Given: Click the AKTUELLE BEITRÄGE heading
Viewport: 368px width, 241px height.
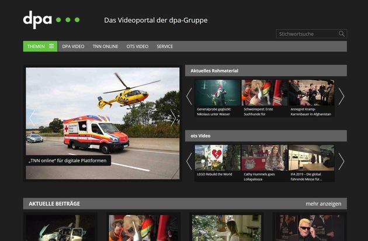Looking at the screenshot, I should 54,204.
